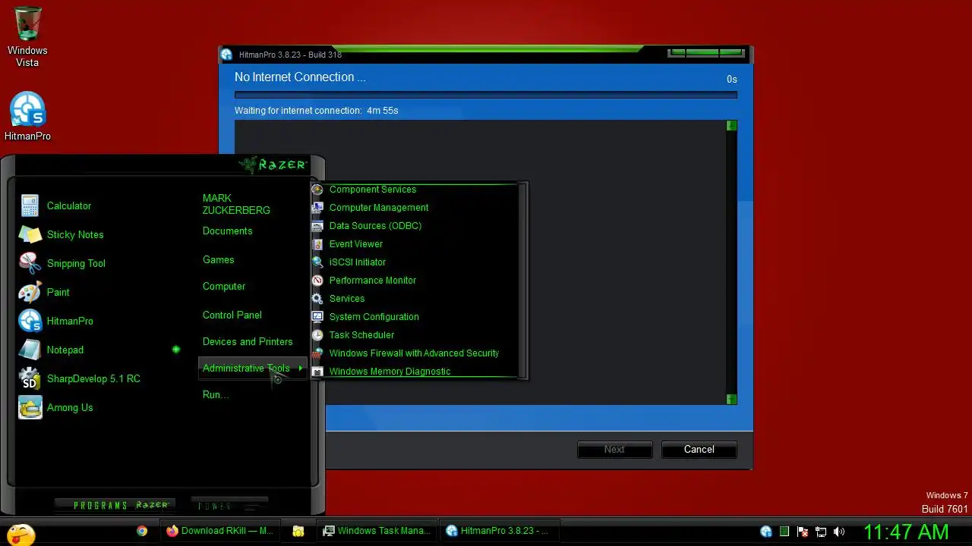
Task: Launch Paint from the Start menu
Action: pos(58,292)
